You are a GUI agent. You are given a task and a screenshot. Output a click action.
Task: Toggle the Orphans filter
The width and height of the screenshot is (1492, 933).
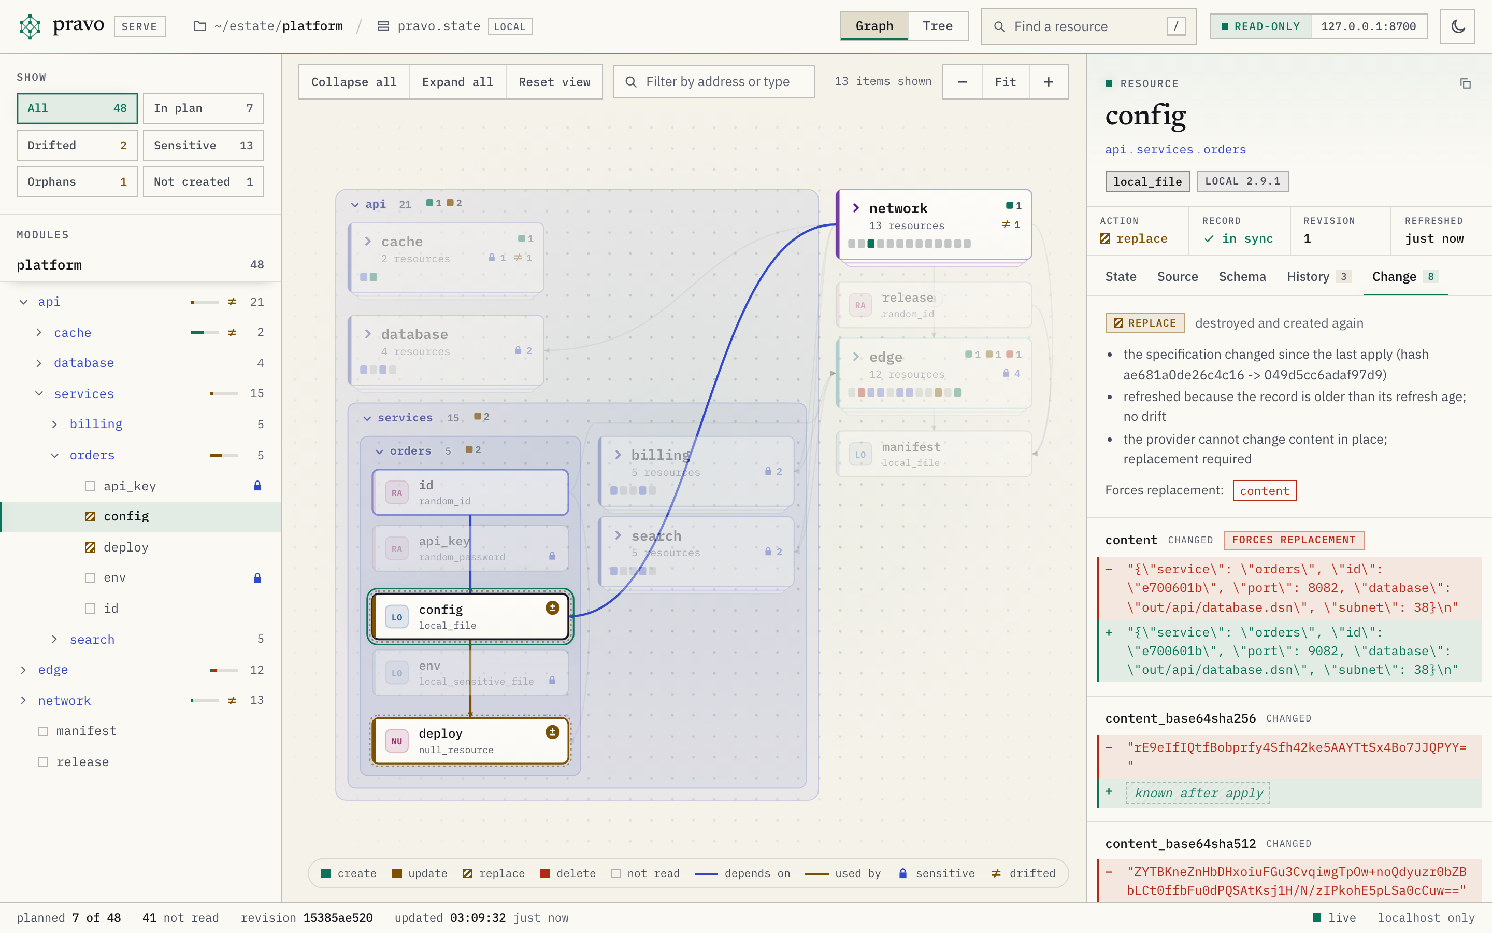tap(77, 181)
